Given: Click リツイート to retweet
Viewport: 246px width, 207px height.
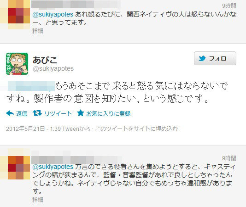Looking at the screenshot, I should 58,113.
